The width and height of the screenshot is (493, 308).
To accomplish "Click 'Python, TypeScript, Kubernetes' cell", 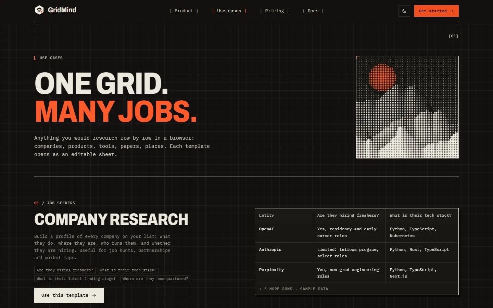I will click(x=422, y=232).
